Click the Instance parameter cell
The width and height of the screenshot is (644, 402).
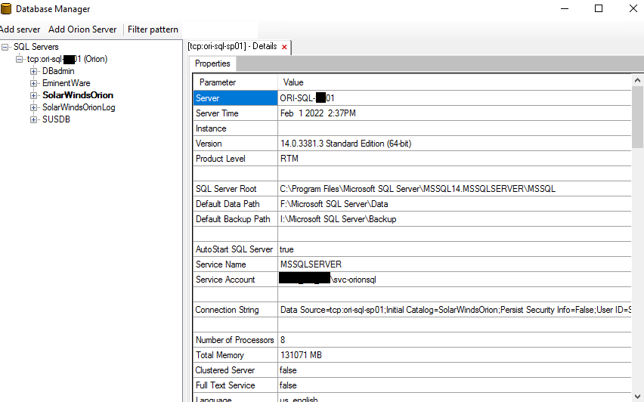click(235, 128)
